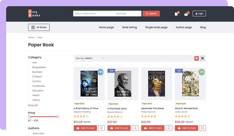The height and width of the screenshot is (136, 234).
Task: Bookmark Alice in Wonderland book
Action: tap(202, 128)
